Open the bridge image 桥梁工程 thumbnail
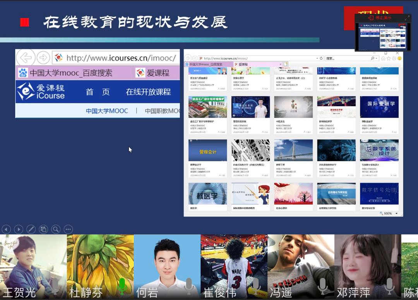Viewport: 418px width, 300px height. 293,150
